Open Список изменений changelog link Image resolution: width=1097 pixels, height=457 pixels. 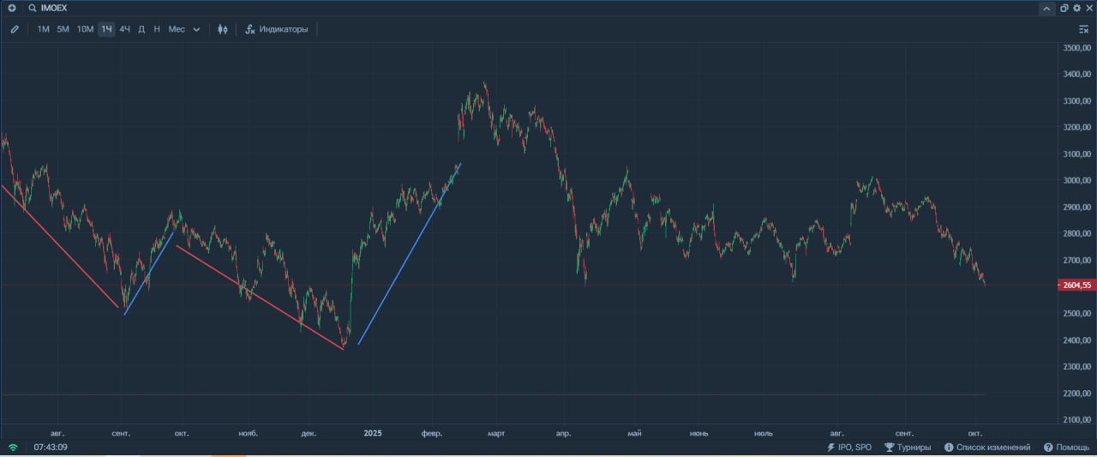pyautogui.click(x=987, y=448)
